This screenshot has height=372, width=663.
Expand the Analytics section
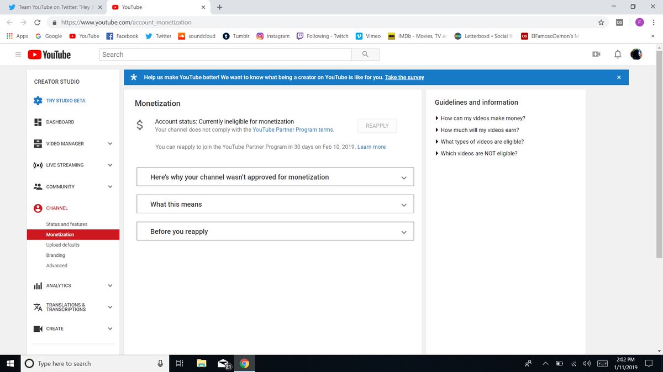point(110,285)
